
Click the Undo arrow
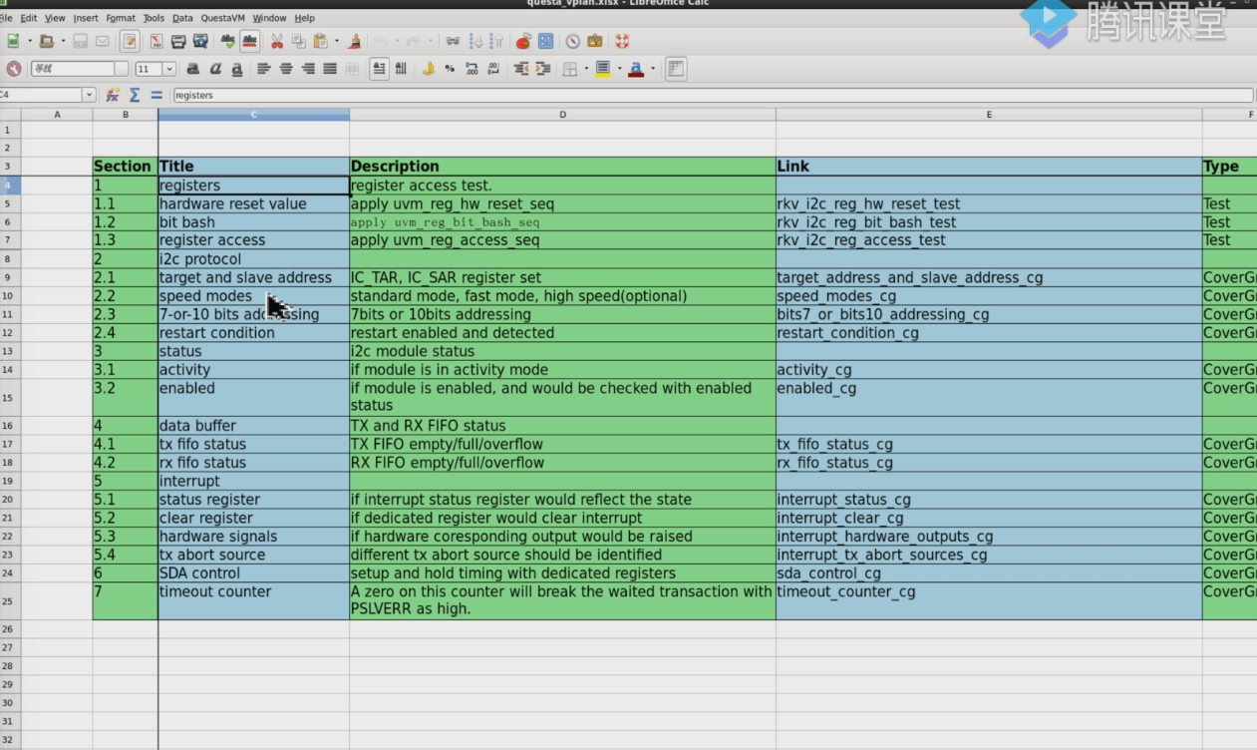click(380, 41)
